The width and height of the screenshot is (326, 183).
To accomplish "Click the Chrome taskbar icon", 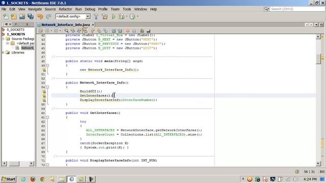I will pos(42,179).
